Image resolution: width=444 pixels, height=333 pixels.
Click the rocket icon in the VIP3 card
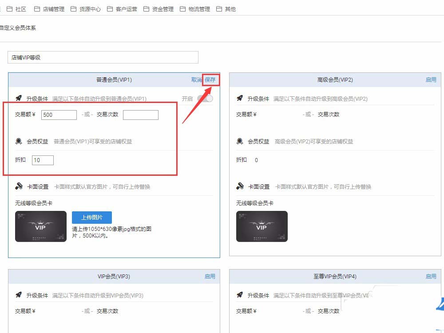click(x=19, y=295)
